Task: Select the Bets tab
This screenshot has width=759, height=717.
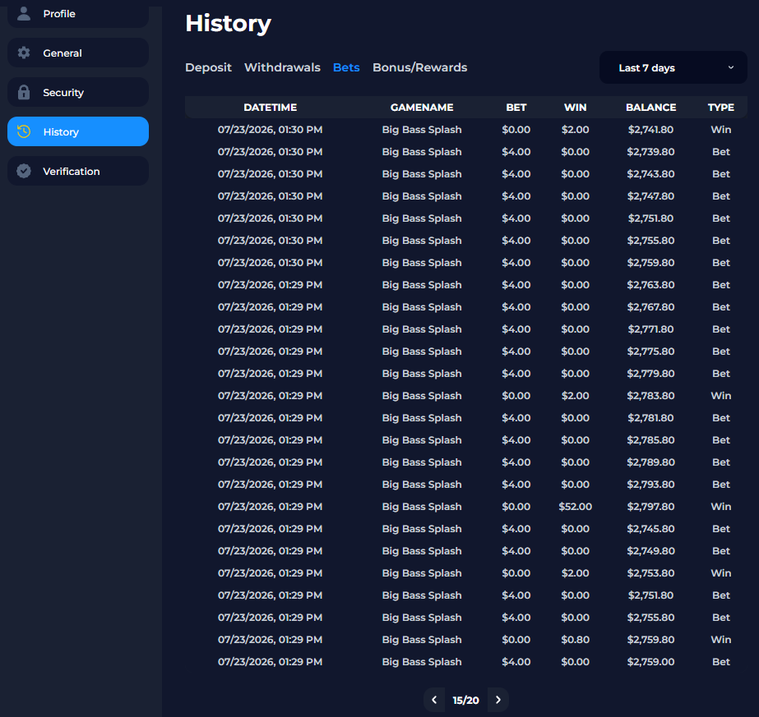Action: 346,67
